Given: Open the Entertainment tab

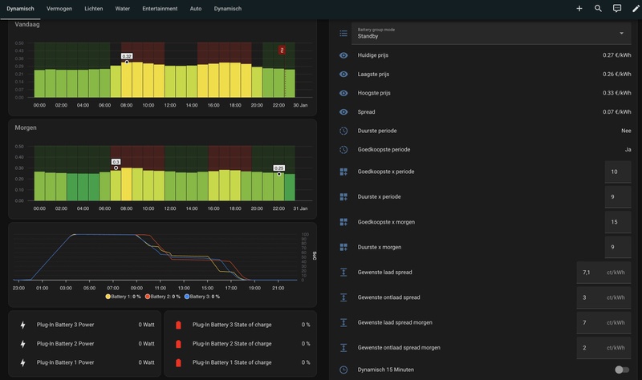Looking at the screenshot, I should point(160,8).
